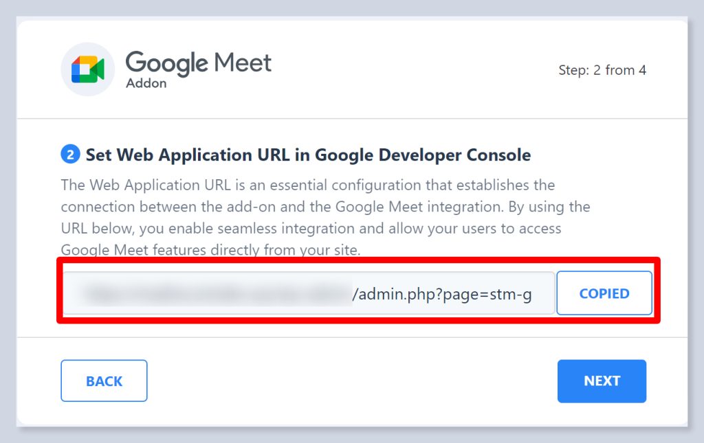Viewport: 704px width, 443px height.
Task: Focus the Web Application URL field
Action: click(x=309, y=293)
